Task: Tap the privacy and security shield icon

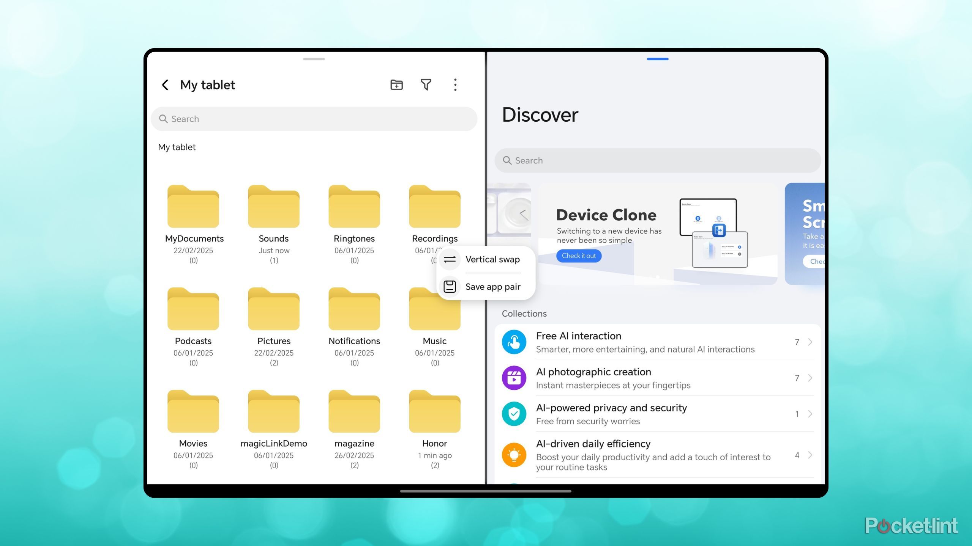Action: coord(514,414)
